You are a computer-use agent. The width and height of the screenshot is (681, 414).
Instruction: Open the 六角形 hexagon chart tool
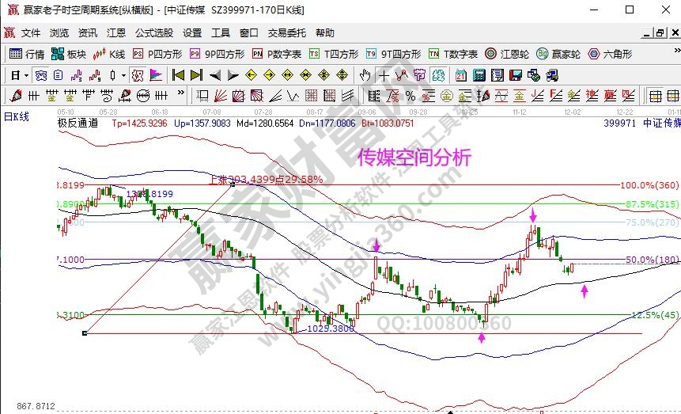pyautogui.click(x=609, y=55)
